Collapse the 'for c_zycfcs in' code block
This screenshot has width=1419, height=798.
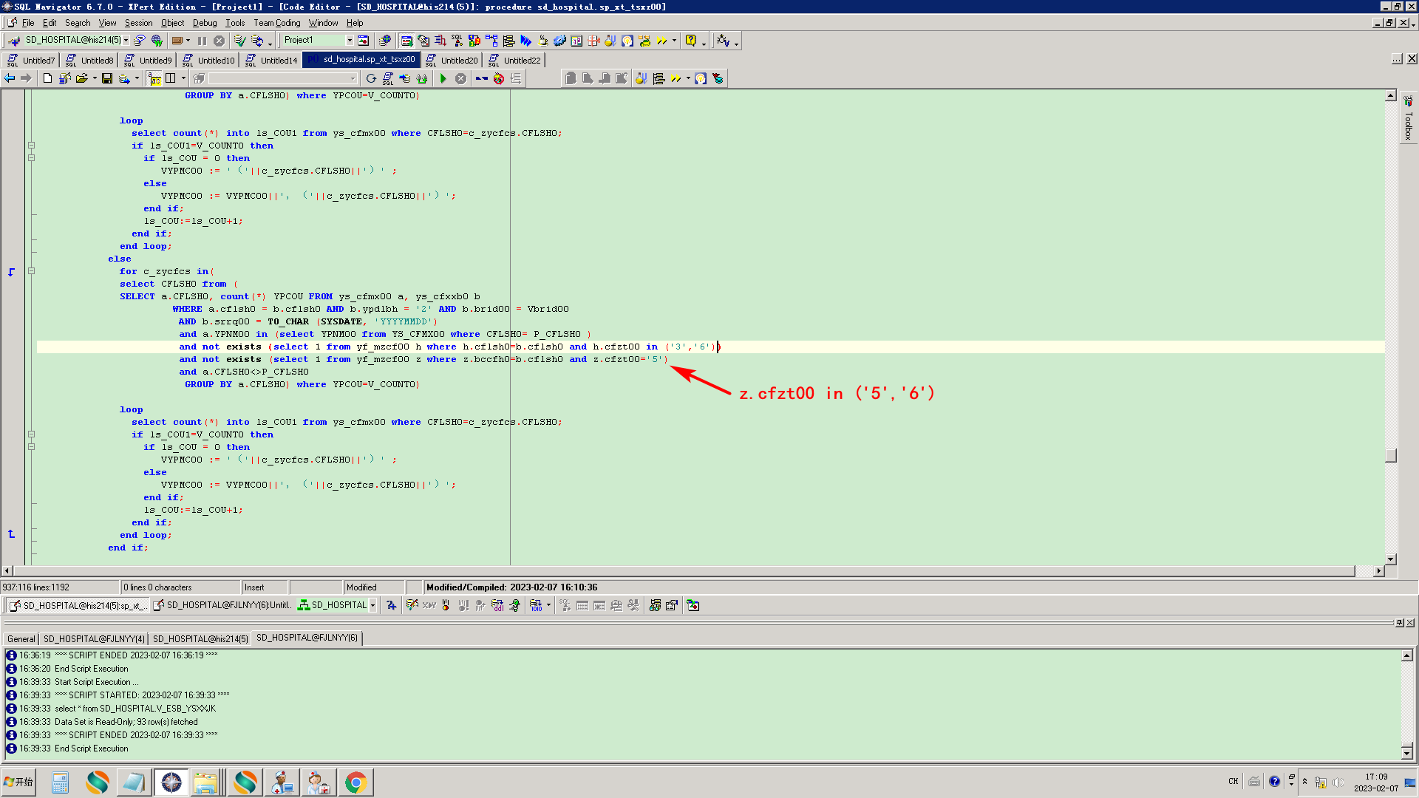(31, 271)
